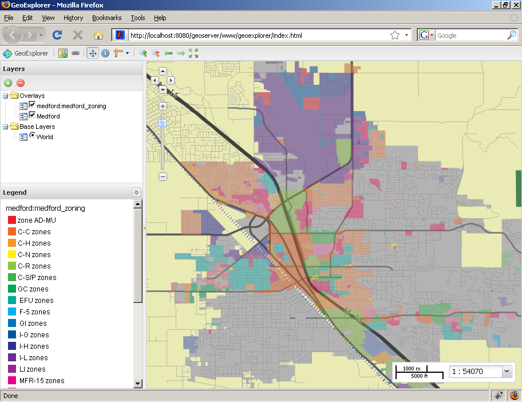Click the Zoom Out magnifier icon

pyautogui.click(x=155, y=53)
